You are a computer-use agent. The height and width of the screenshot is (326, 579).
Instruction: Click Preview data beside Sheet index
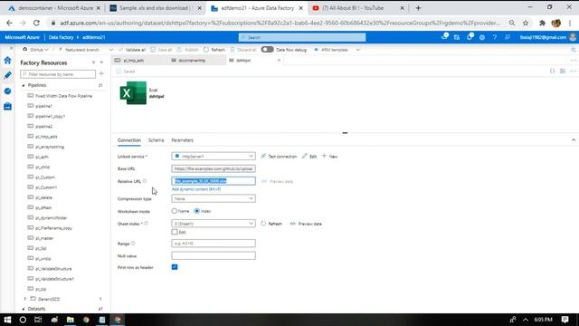[x=306, y=224]
